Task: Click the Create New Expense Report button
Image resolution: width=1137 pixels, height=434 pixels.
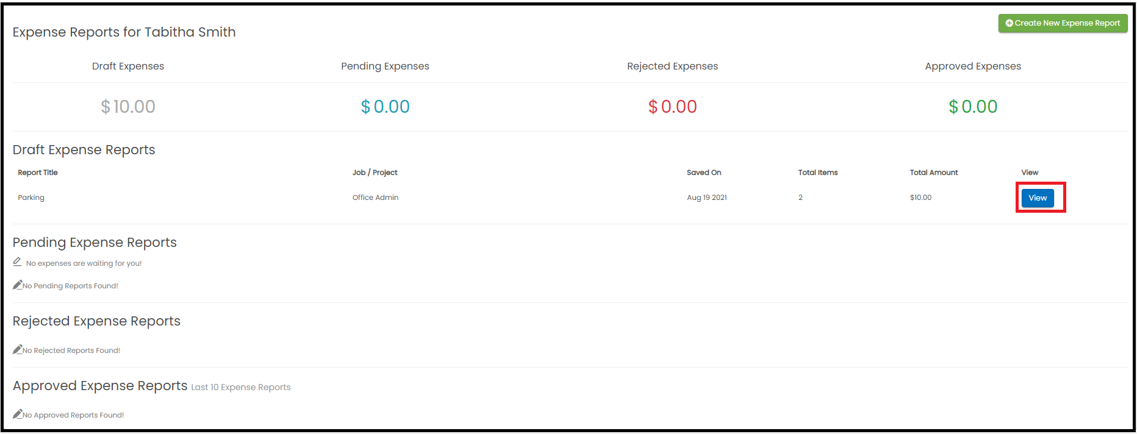Action: (x=1063, y=23)
